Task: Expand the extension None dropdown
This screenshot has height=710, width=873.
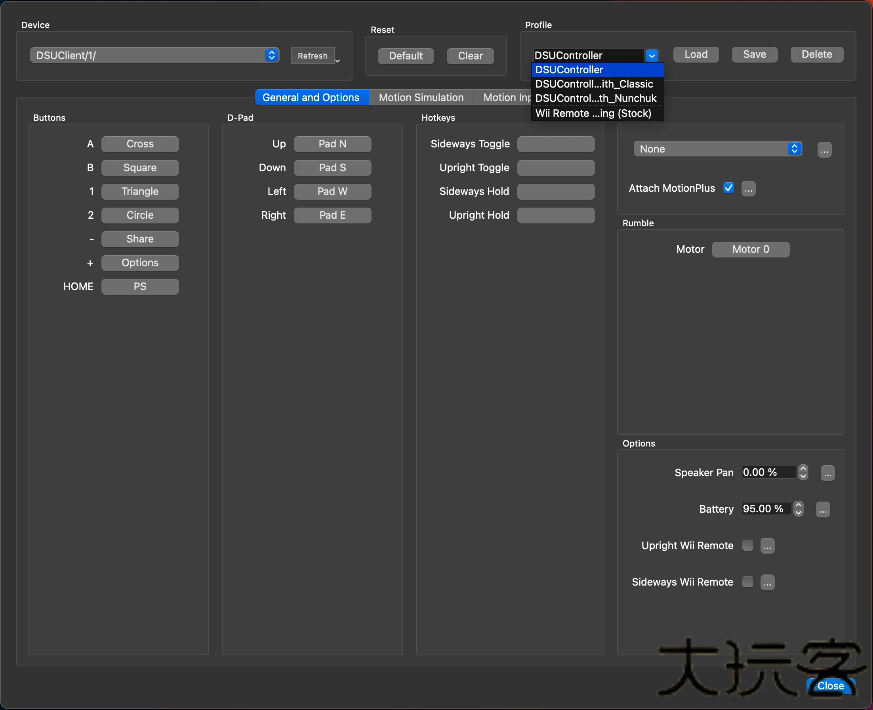Action: point(717,149)
